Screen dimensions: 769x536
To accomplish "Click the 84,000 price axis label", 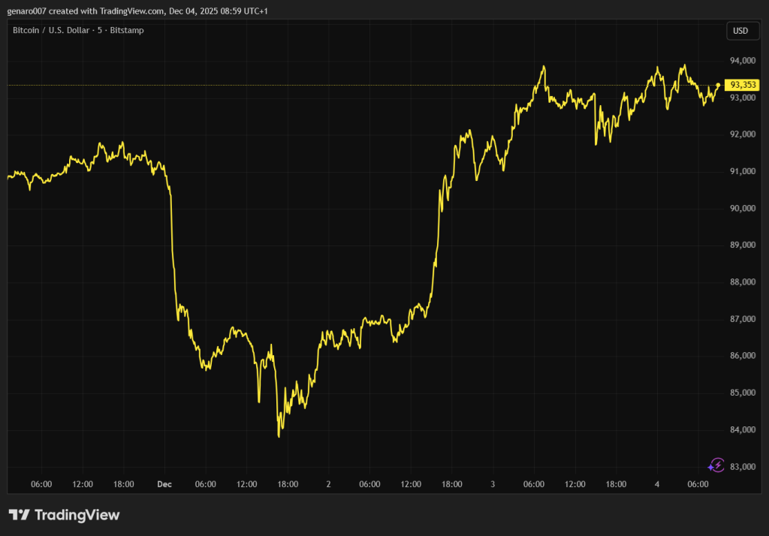I will [x=742, y=430].
